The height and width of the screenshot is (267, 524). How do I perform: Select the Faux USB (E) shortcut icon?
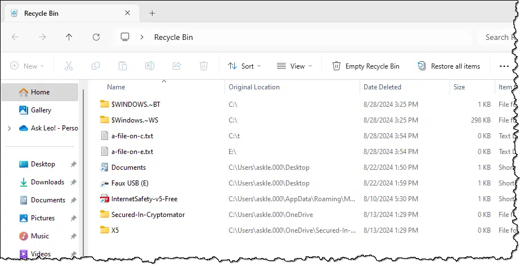coord(104,183)
